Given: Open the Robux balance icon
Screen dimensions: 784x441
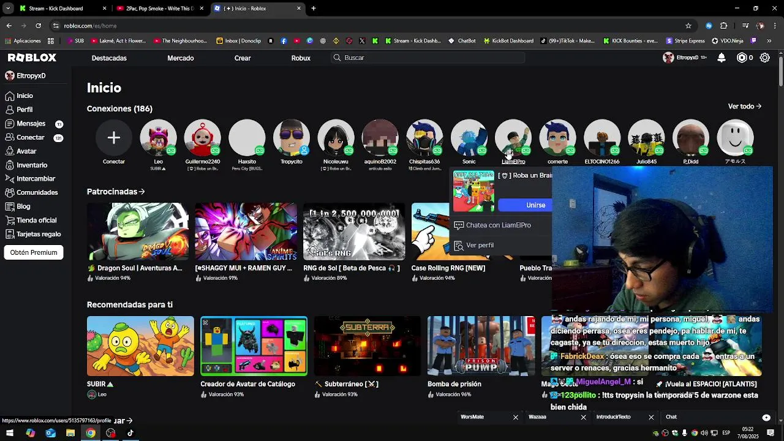Looking at the screenshot, I should click(742, 58).
